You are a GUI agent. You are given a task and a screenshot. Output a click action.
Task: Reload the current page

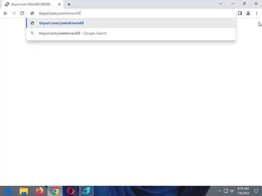tap(22, 13)
